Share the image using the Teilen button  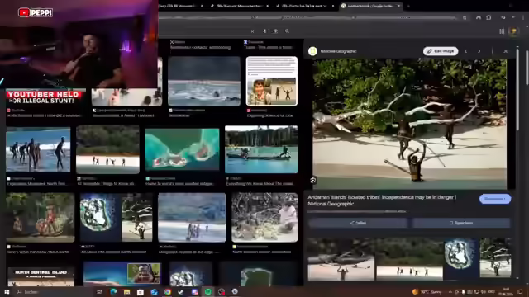pos(358,223)
